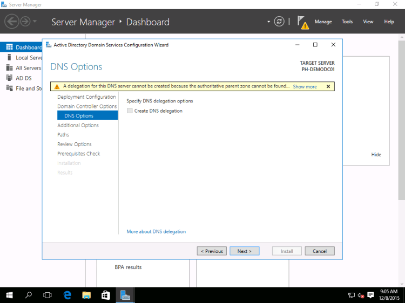405x303 pixels.
Task: Dismiss the yellow delegation warning banner
Action: [328, 86]
